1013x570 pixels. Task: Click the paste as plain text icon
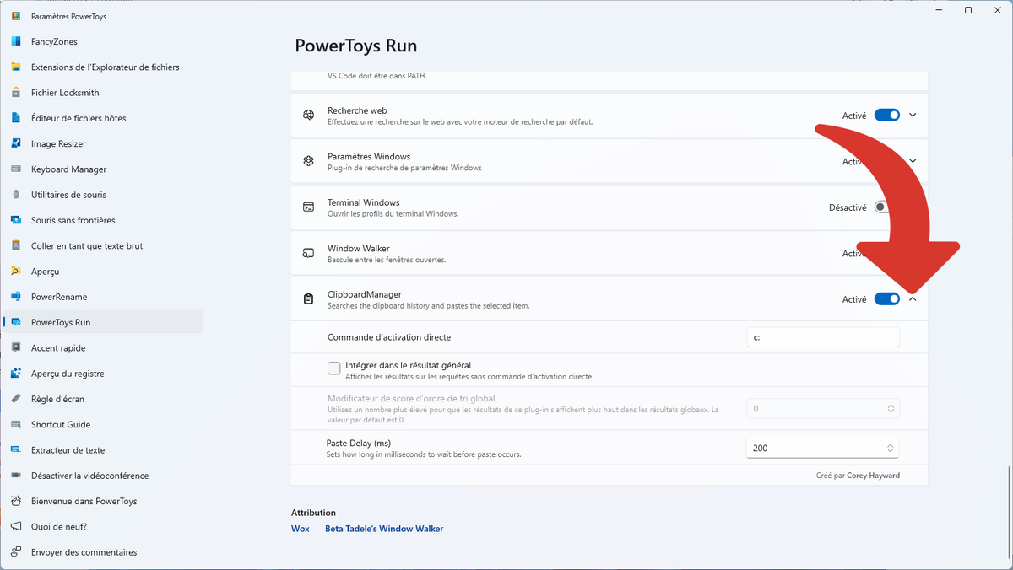16,245
